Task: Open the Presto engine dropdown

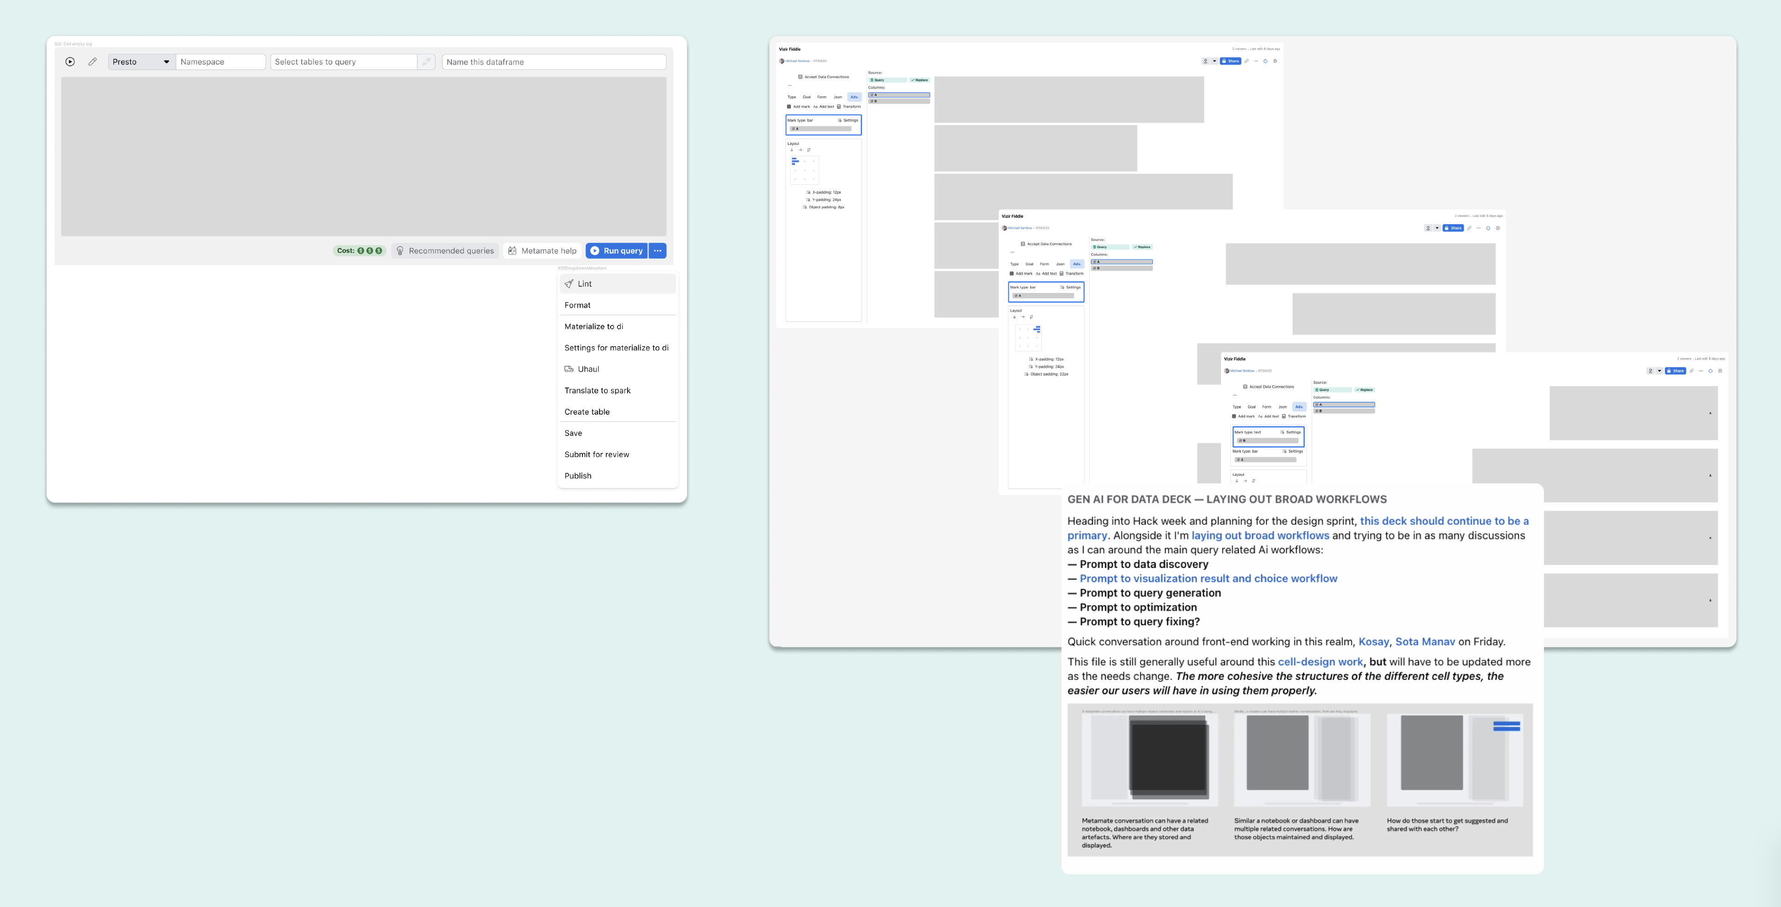Action: pyautogui.click(x=141, y=61)
